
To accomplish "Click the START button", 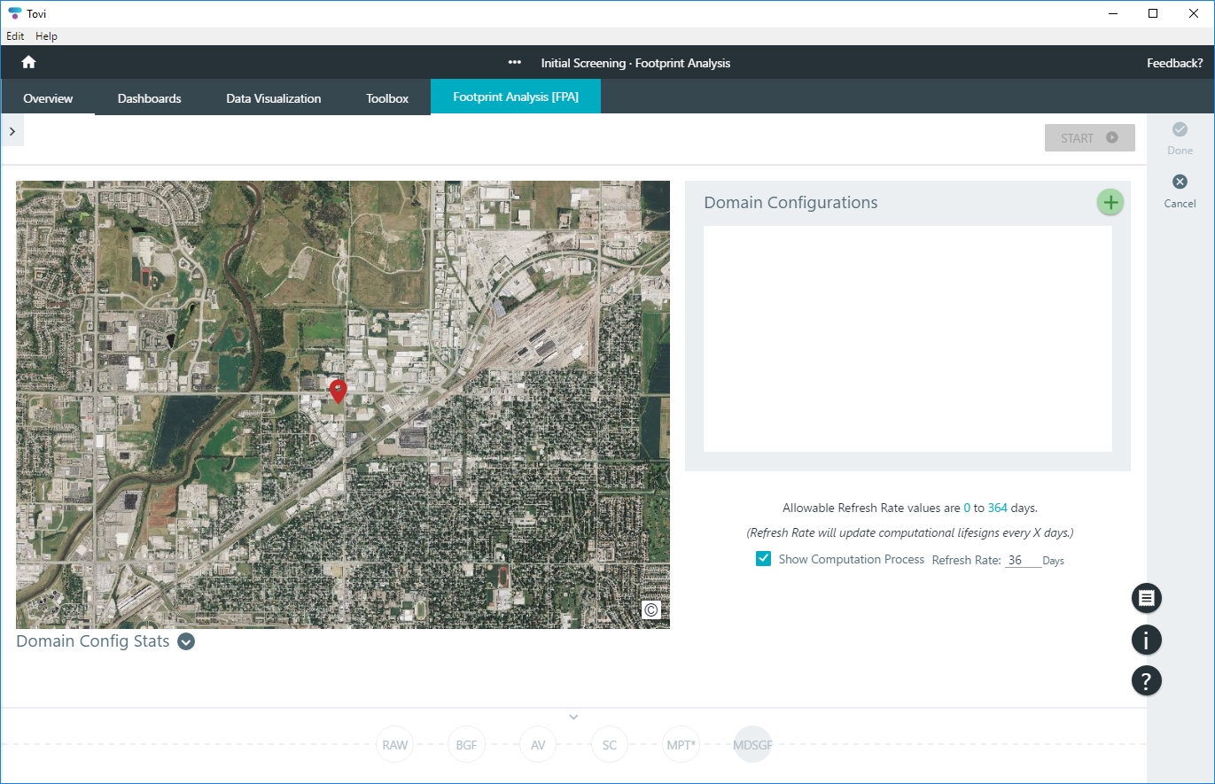I will [1089, 137].
